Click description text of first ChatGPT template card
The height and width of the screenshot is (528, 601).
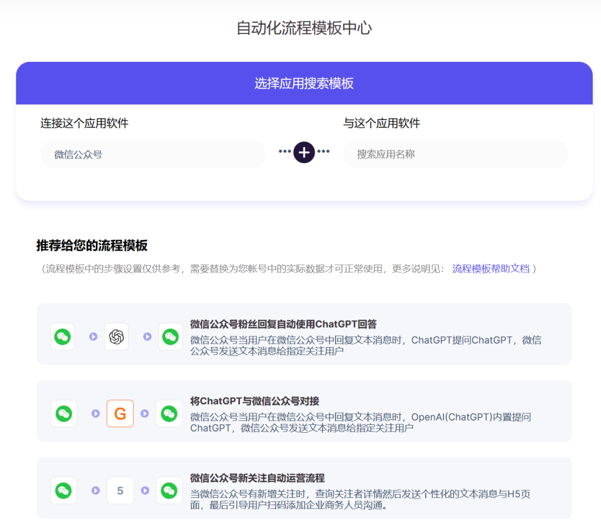point(366,345)
